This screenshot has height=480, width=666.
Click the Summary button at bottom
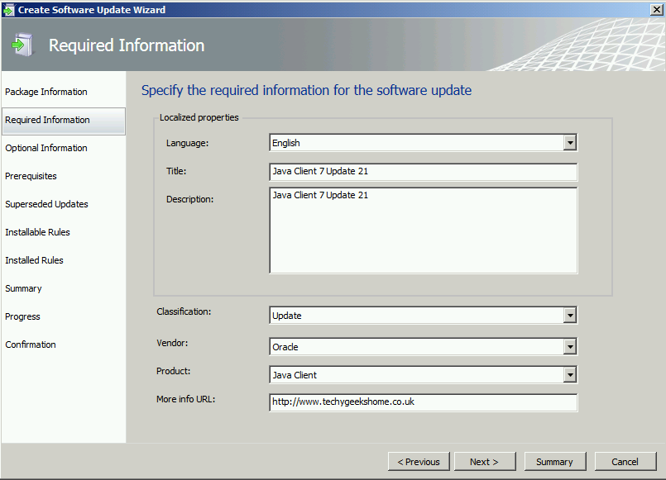click(x=554, y=461)
